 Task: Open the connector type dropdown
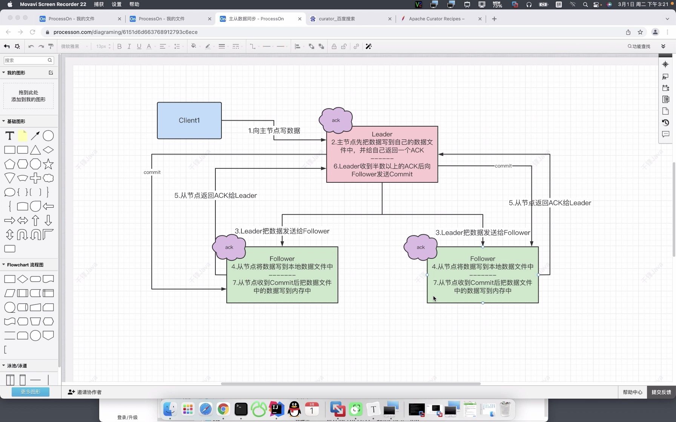(x=253, y=46)
